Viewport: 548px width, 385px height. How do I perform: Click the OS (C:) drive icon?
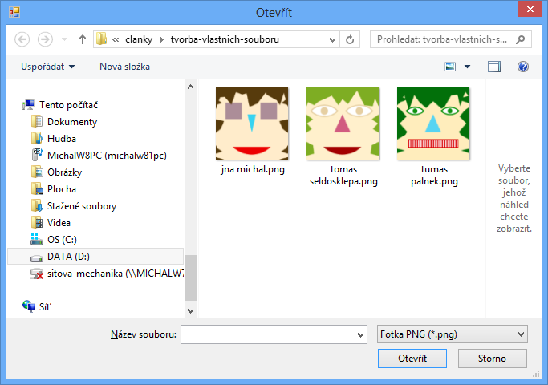pos(37,239)
